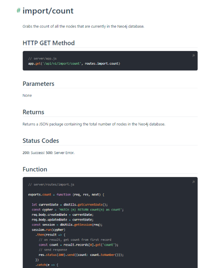Click the import/count page title
This screenshot has width=216, height=268.
coord(48,11)
